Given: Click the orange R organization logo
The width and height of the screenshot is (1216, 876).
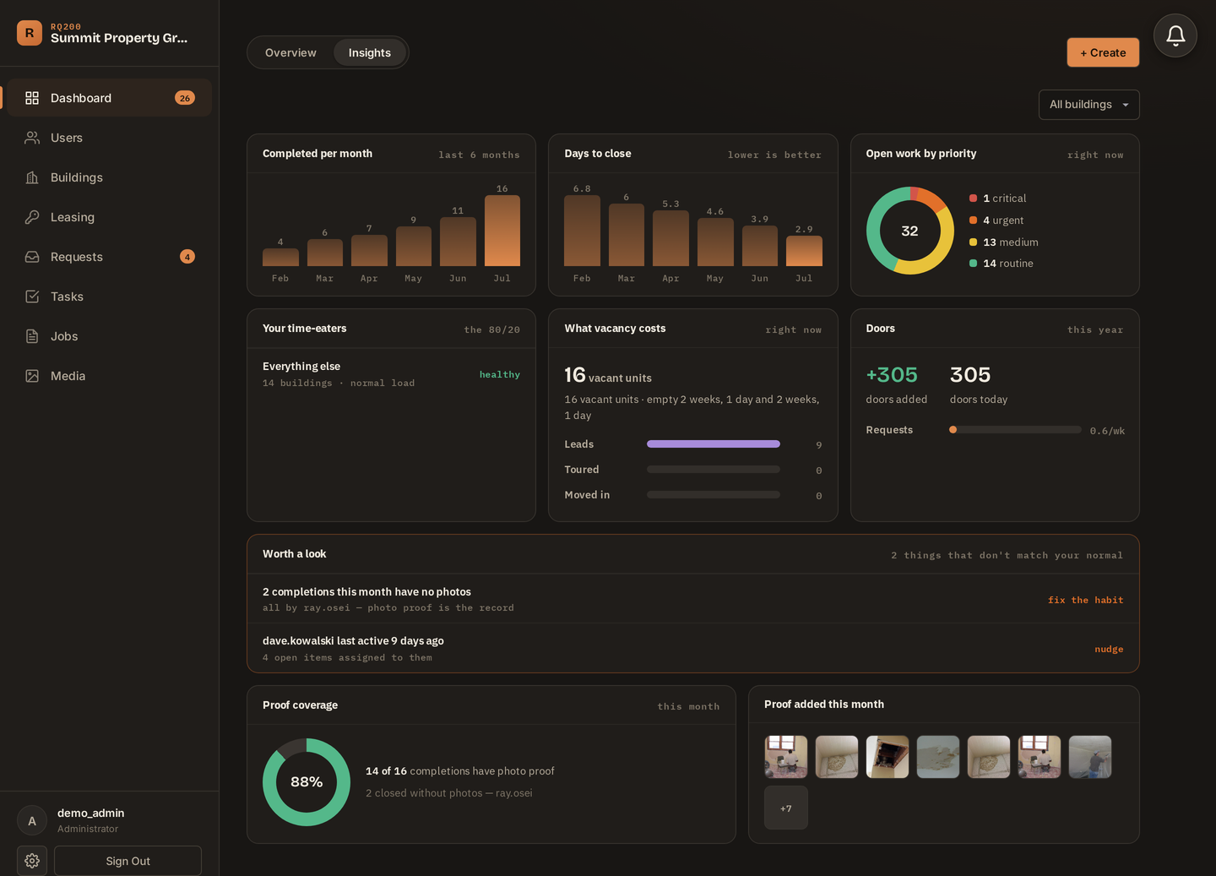Looking at the screenshot, I should (30, 33).
